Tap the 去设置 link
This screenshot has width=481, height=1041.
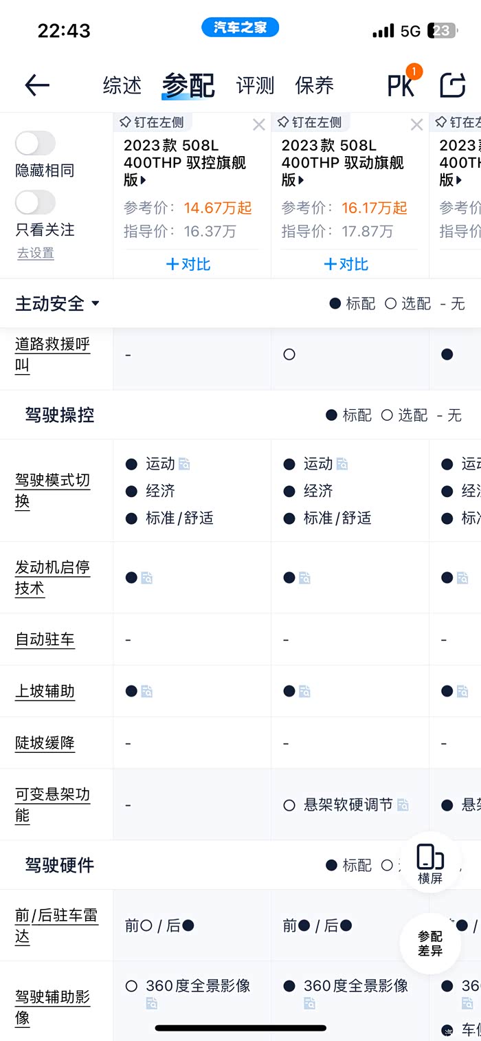point(35,253)
